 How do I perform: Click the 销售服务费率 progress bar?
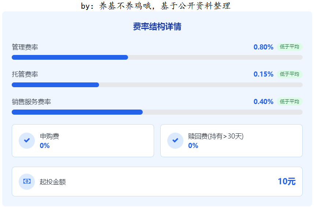coord(157,112)
